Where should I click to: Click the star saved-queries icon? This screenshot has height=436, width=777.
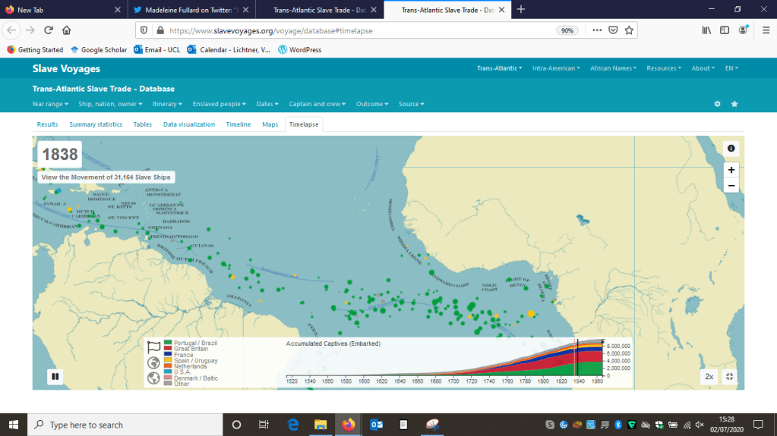(x=734, y=104)
